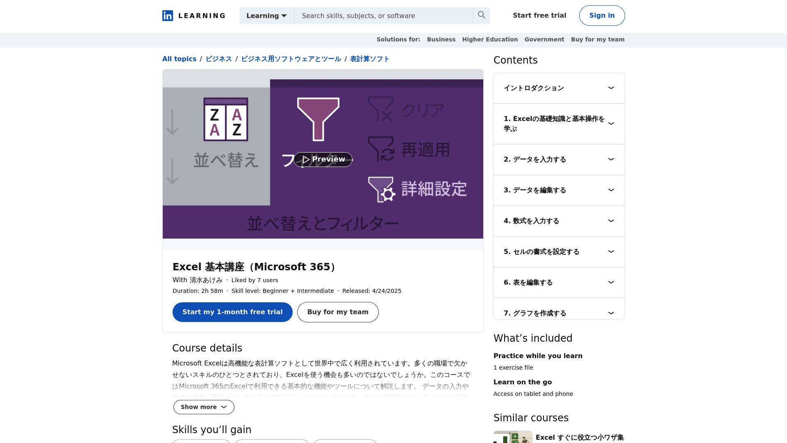
Task: Open the 表計算ソフト breadcrumb link
Action: 369,59
